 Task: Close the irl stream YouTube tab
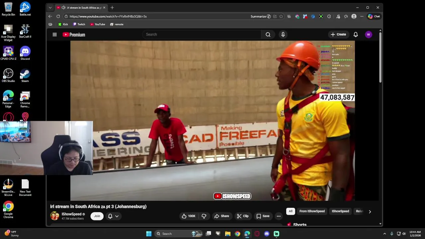104,7
